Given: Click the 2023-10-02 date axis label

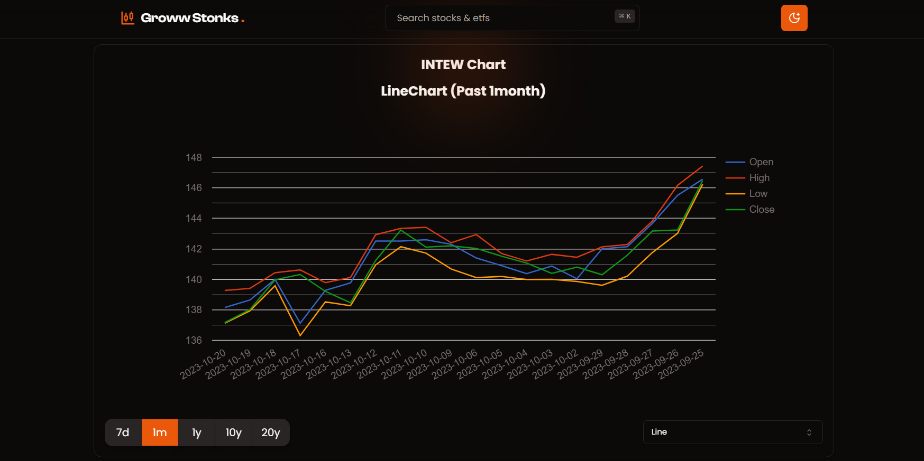Looking at the screenshot, I should (556, 363).
